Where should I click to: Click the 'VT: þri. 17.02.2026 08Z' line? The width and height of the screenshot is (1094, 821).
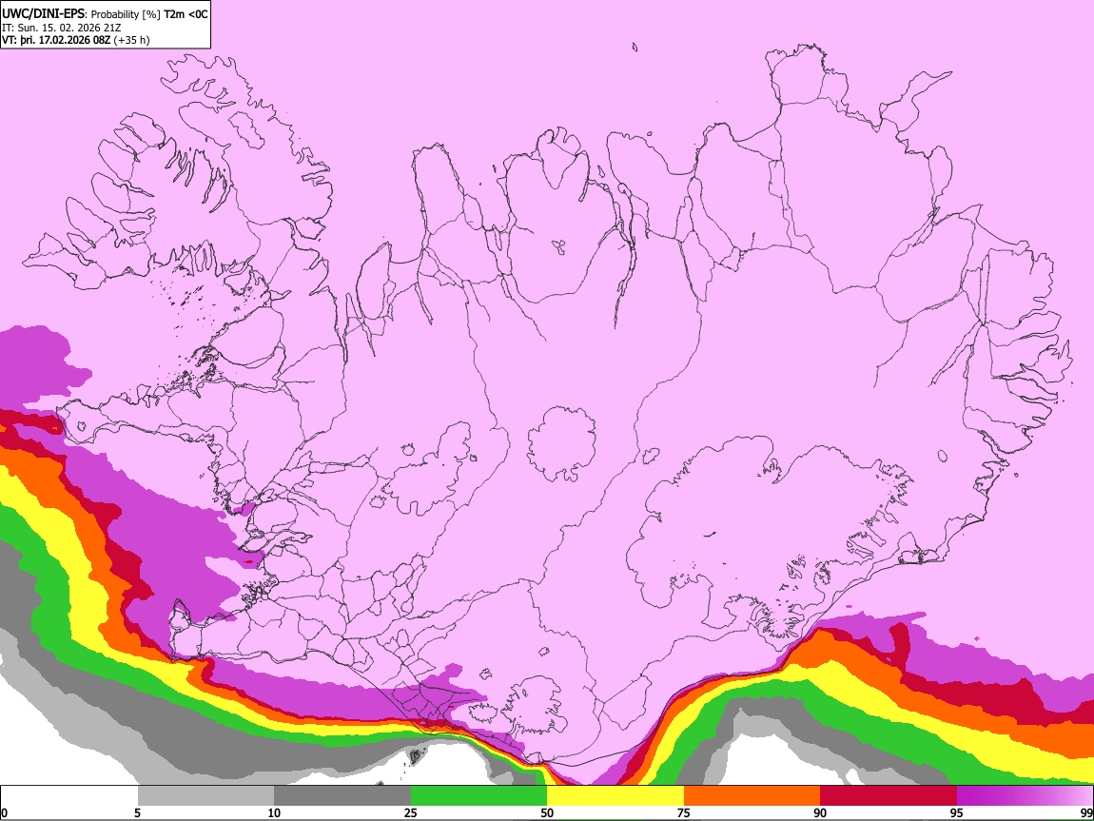coord(56,40)
